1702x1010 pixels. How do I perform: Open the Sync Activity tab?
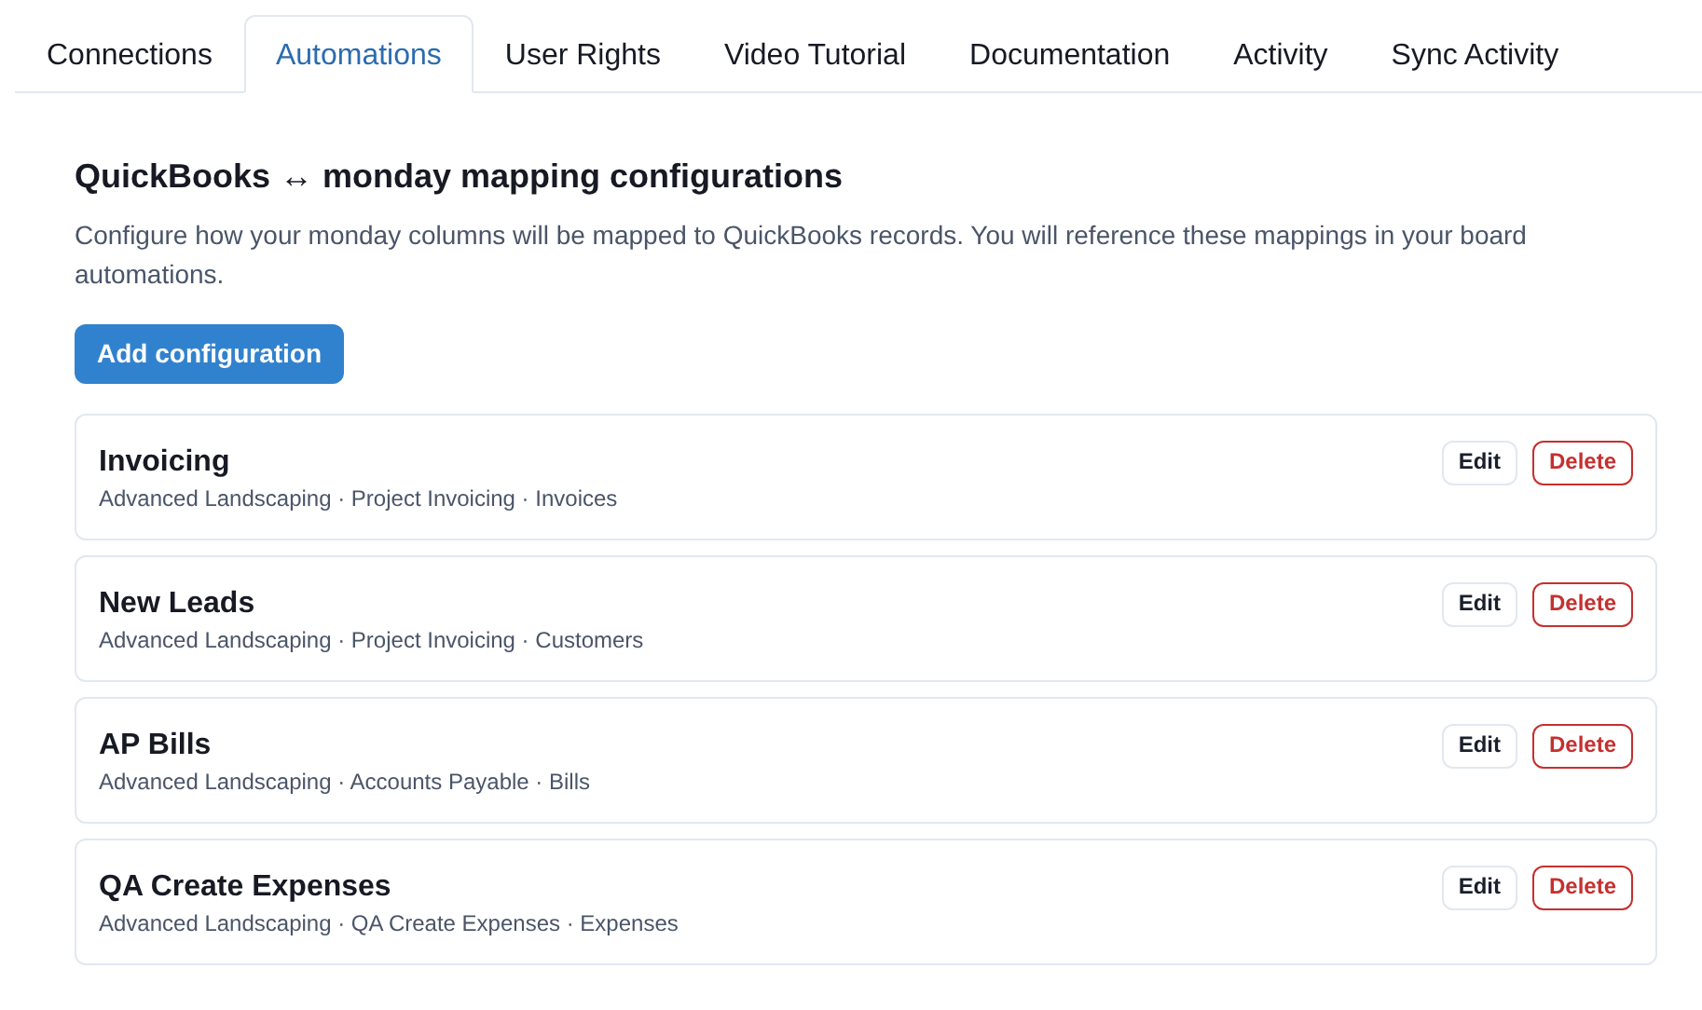click(1475, 55)
